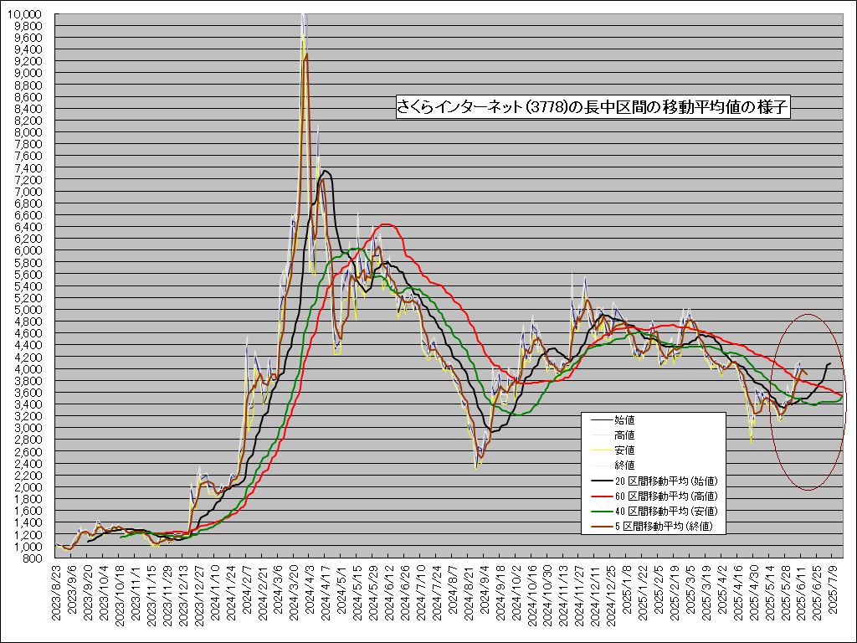
Task: Click the black line sample for 20 区間移動平均
Action: pos(601,481)
